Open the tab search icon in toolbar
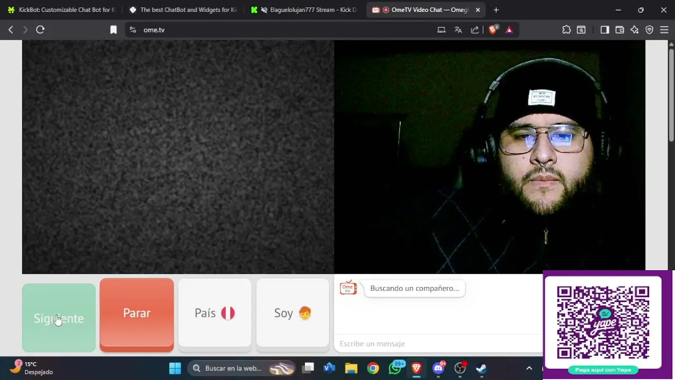 click(581, 30)
